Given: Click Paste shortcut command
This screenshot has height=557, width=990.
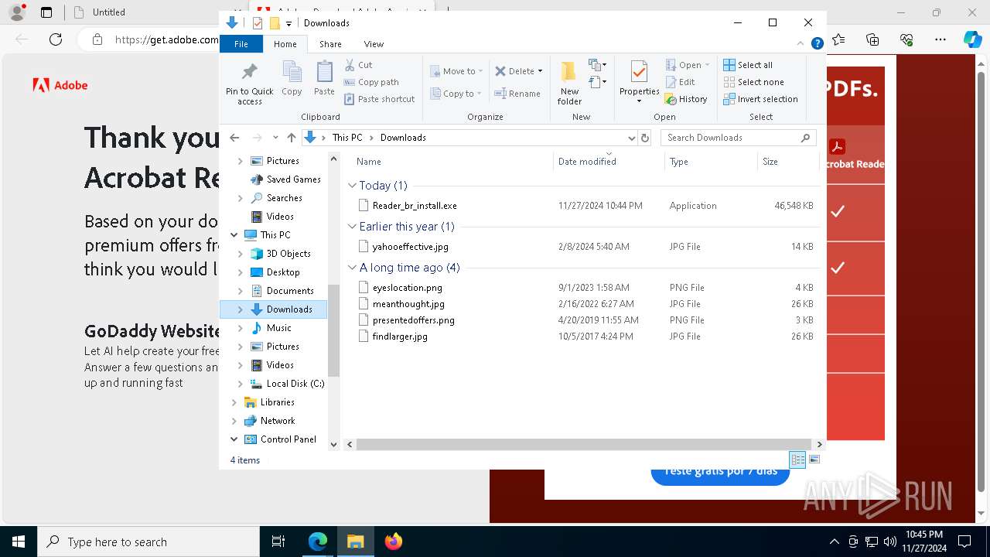Looking at the screenshot, I should (379, 99).
